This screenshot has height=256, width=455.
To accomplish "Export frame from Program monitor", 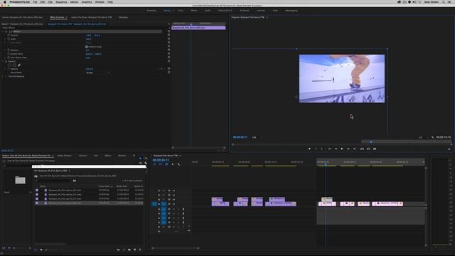I will [x=375, y=149].
